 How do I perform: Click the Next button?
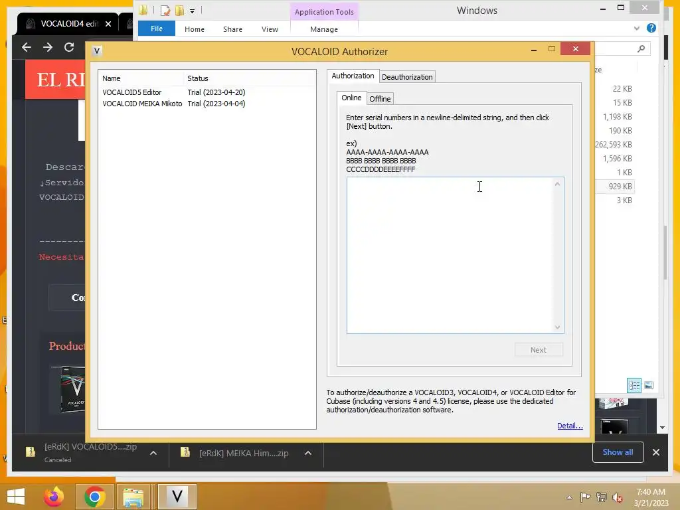pos(538,349)
